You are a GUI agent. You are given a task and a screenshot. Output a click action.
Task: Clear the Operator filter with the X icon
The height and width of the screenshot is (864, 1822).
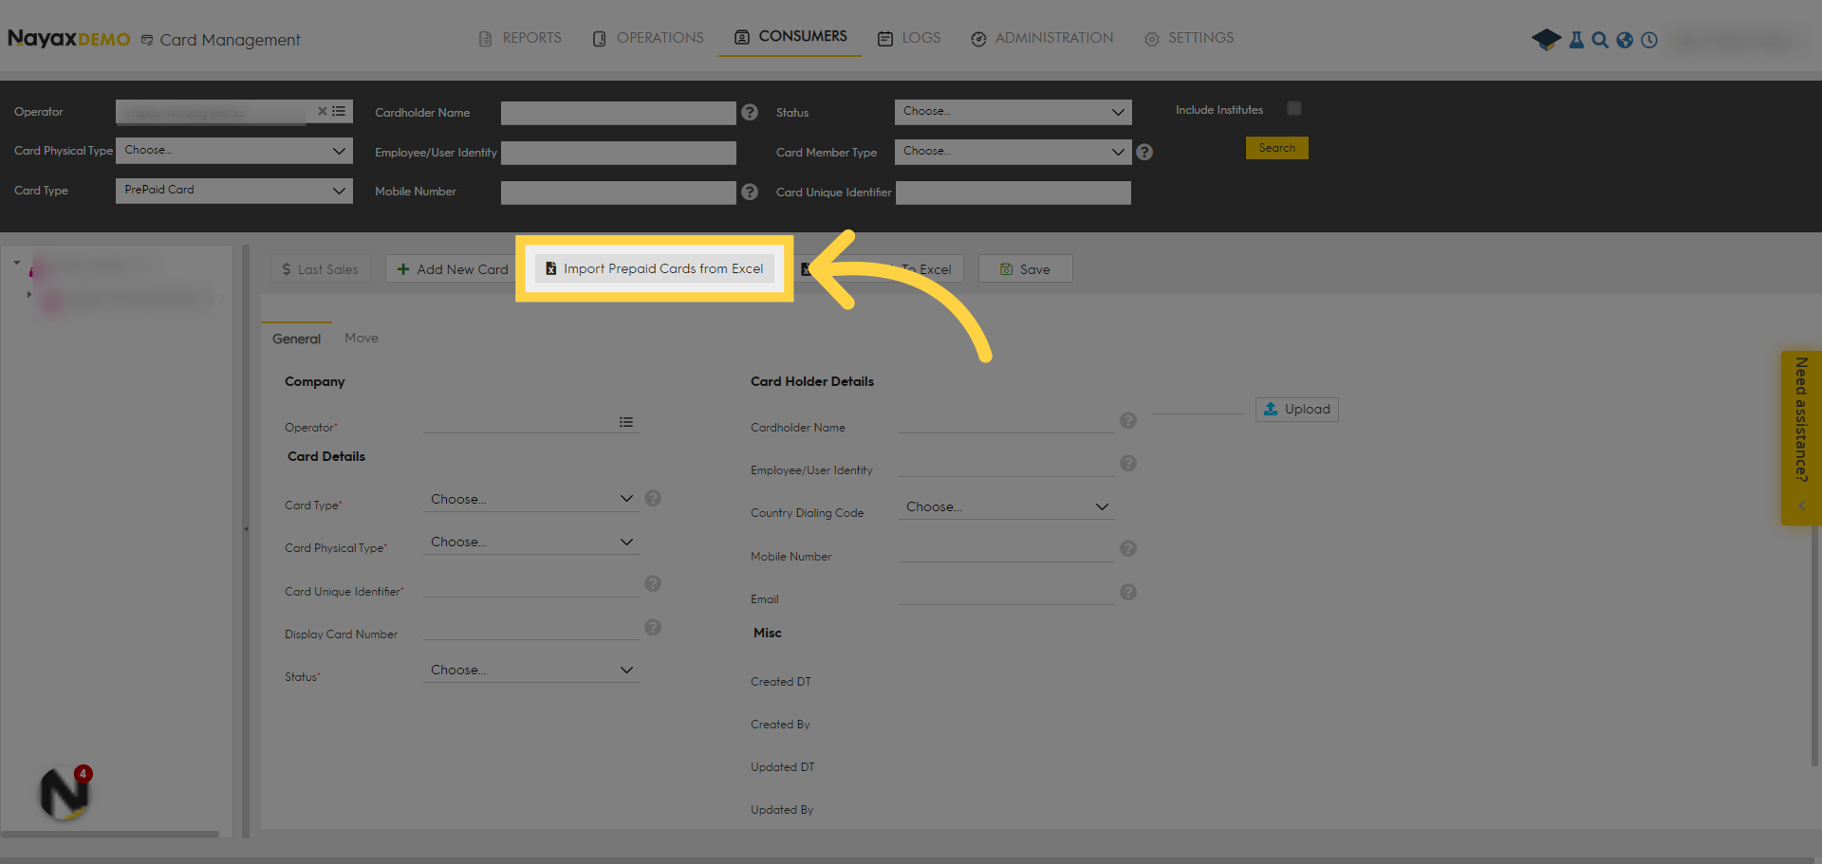[322, 111]
